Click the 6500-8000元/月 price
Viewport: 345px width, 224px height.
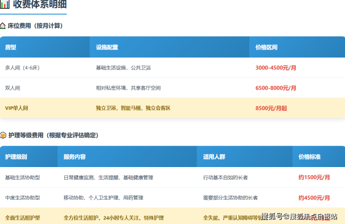[276, 88]
